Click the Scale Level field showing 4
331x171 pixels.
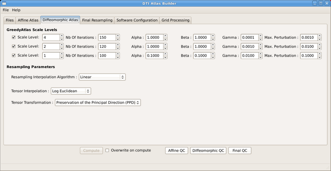pos(51,38)
